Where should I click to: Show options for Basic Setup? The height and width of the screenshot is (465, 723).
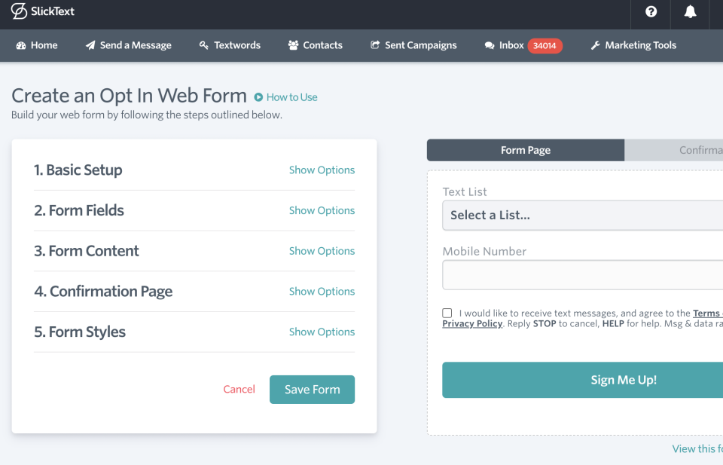pyautogui.click(x=322, y=170)
